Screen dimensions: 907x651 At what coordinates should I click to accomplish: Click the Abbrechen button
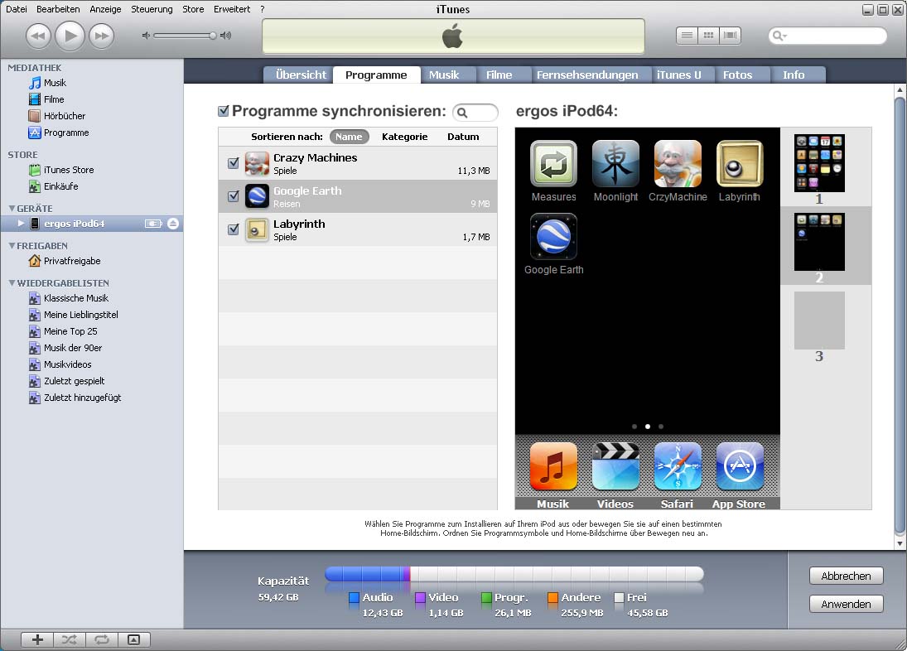(x=847, y=576)
